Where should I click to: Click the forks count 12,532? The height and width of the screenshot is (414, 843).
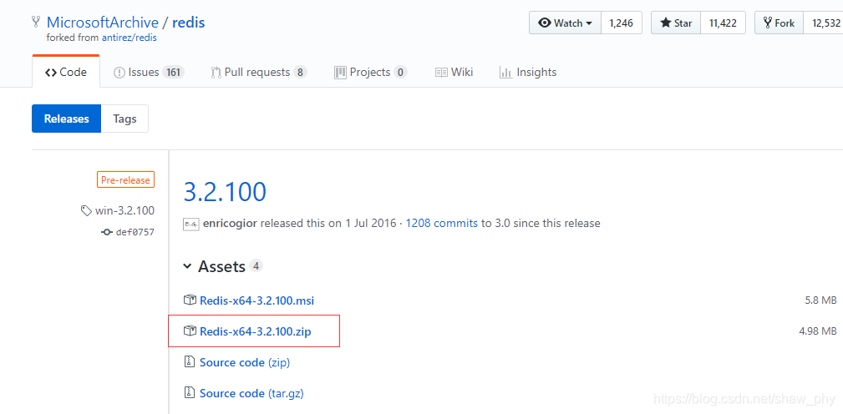coord(823,23)
